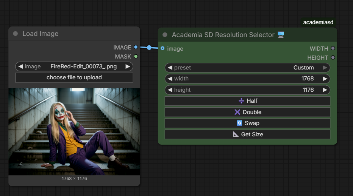Screen dimensions: 353x196
Task: Click the HEIGHT output connector
Action: coord(333,57)
